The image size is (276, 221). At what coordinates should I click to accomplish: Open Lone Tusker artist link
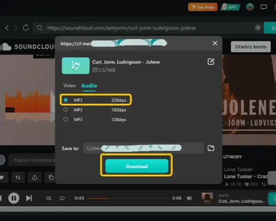click(238, 169)
